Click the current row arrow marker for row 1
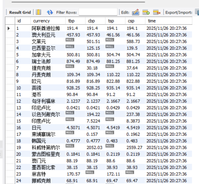Viewport: 199px width, 184px height. point(9,28)
